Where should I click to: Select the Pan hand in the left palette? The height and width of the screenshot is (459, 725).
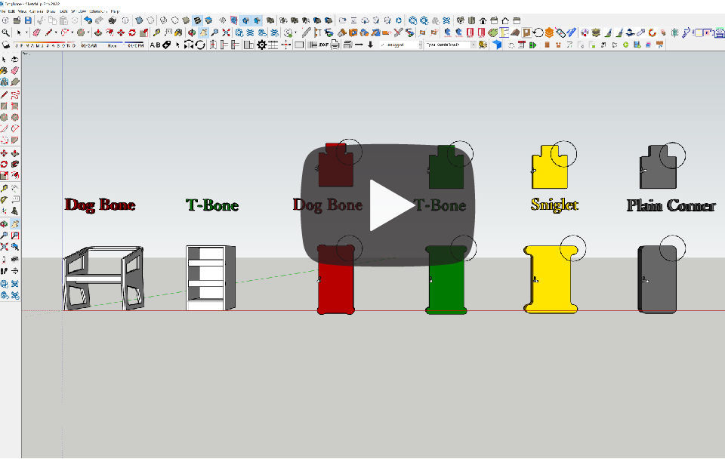15,224
